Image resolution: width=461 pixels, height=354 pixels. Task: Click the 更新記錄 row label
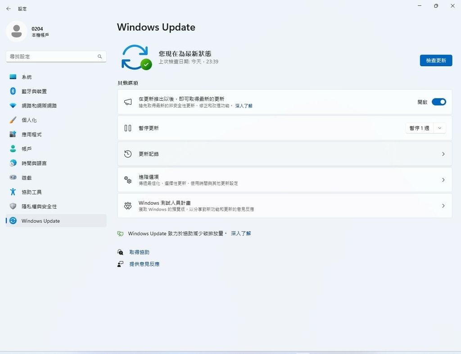click(x=149, y=154)
